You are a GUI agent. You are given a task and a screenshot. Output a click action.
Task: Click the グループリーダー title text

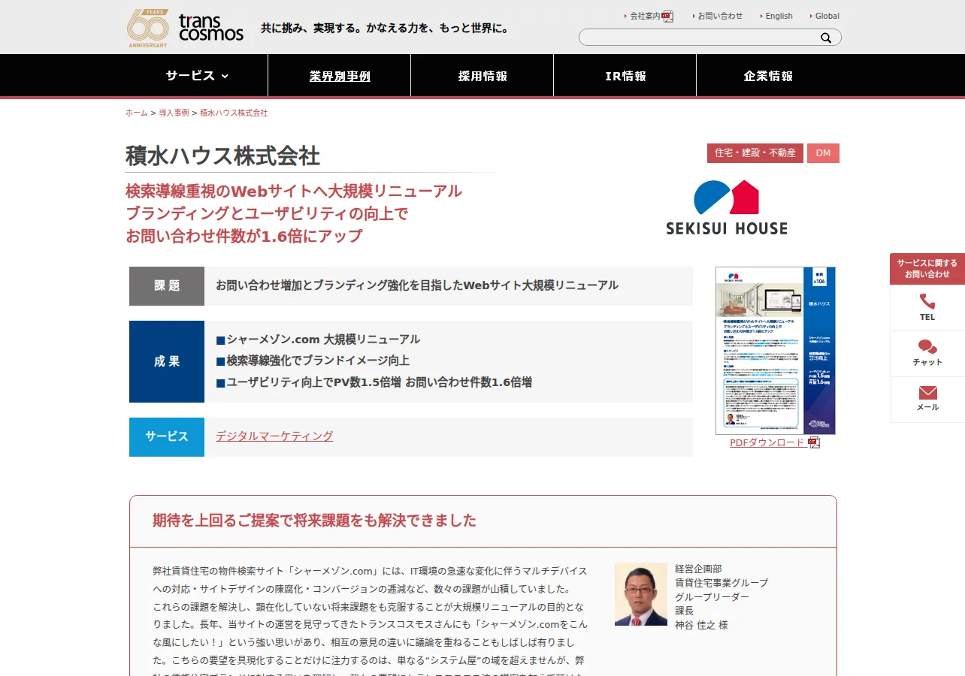tap(712, 597)
